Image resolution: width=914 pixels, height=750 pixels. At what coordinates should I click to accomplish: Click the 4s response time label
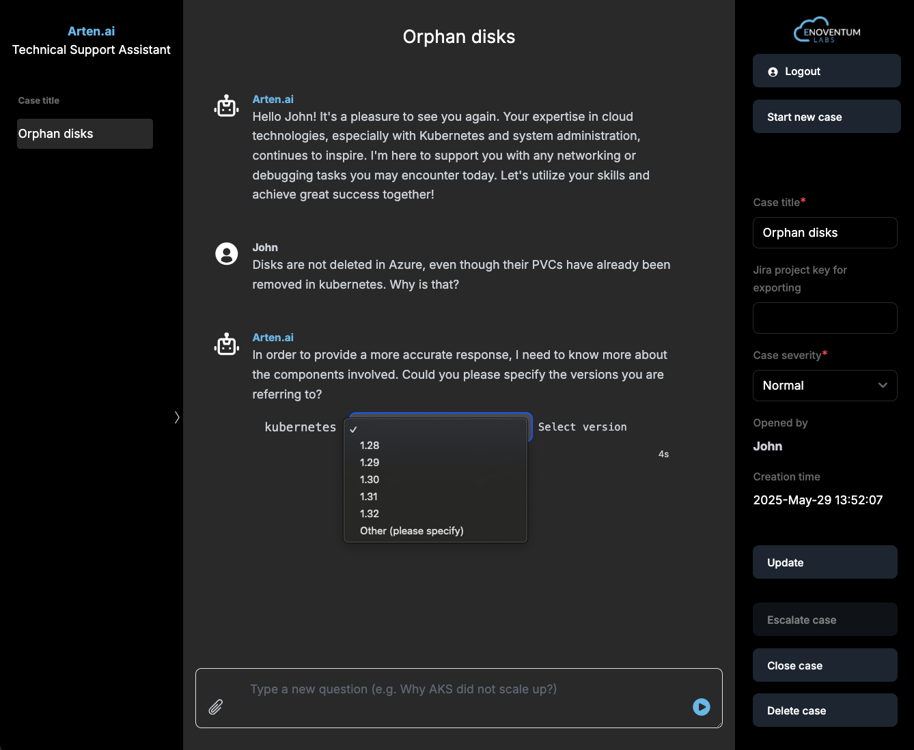coord(663,455)
